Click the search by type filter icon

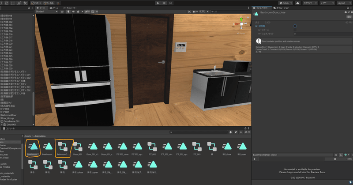pyautogui.click(x=231, y=132)
